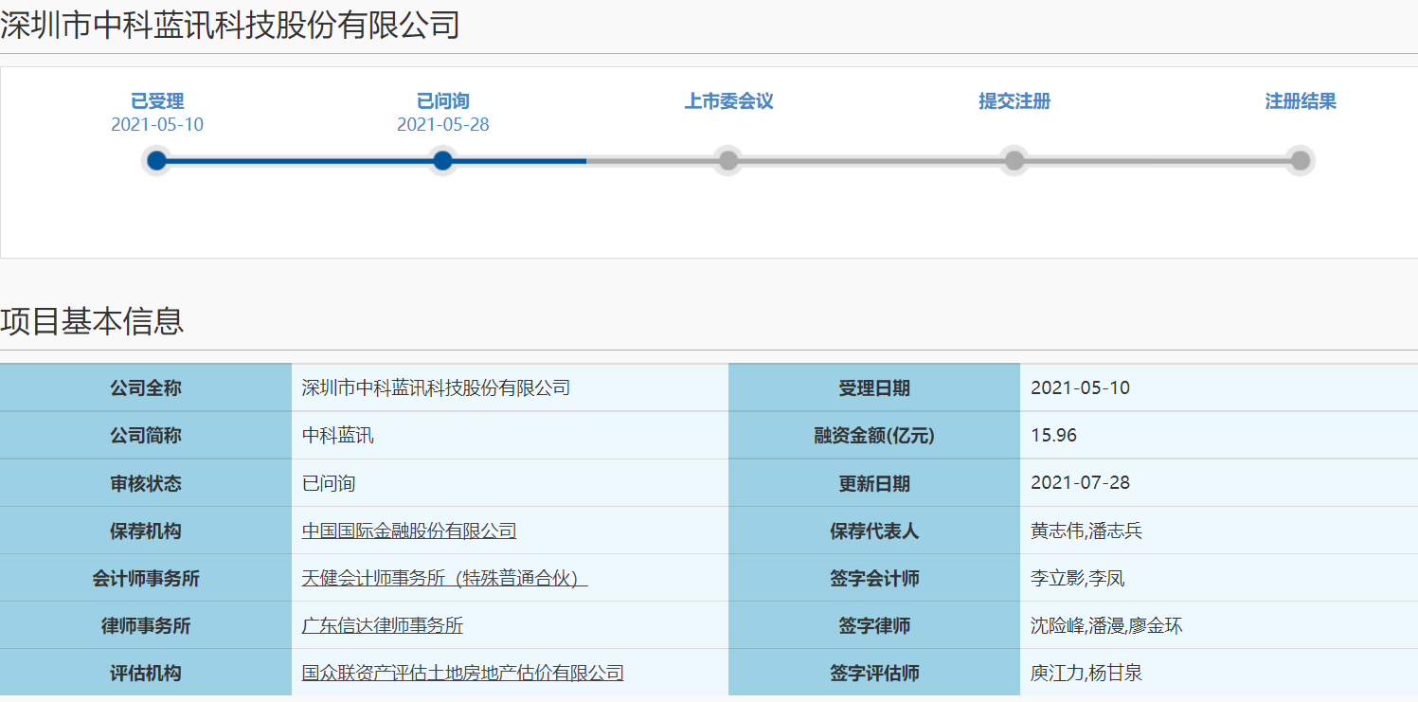Click the 中科蓝讯 short name value
Viewport: 1418px width, 702px height.
click(337, 436)
